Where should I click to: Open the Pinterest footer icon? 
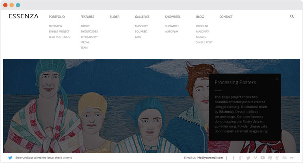pos(270,158)
